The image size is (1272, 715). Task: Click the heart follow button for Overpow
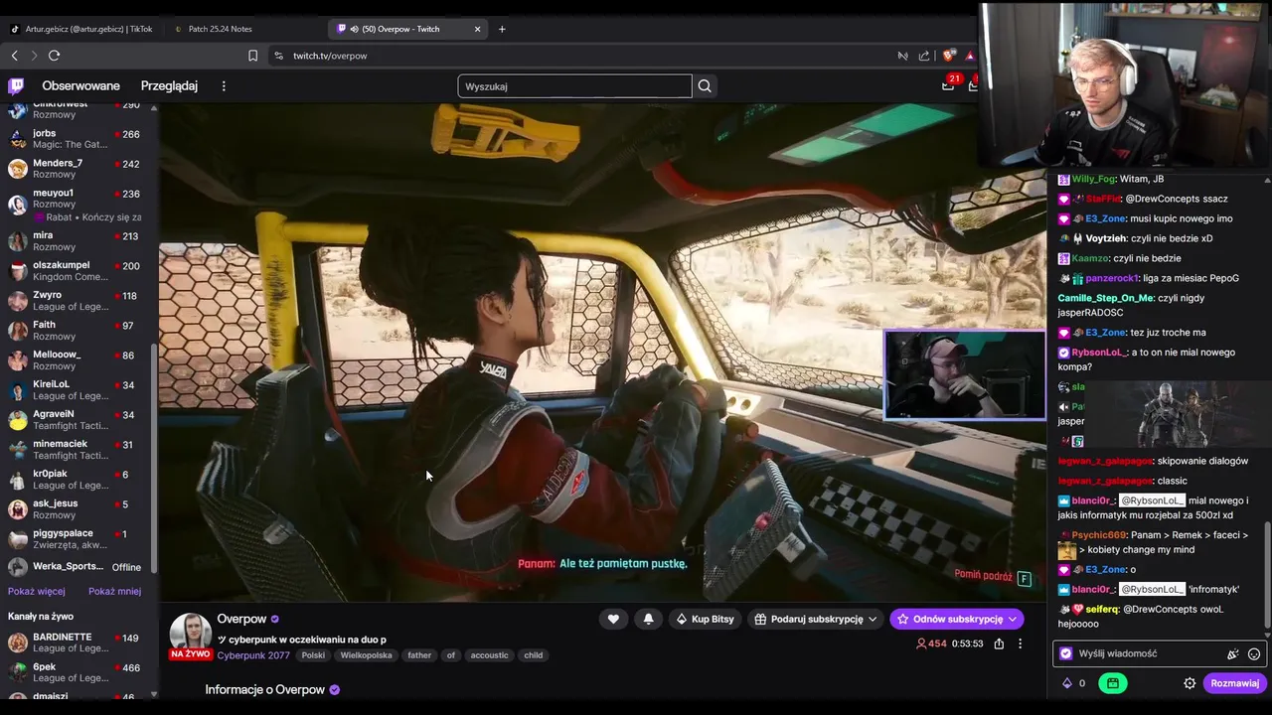tap(613, 619)
